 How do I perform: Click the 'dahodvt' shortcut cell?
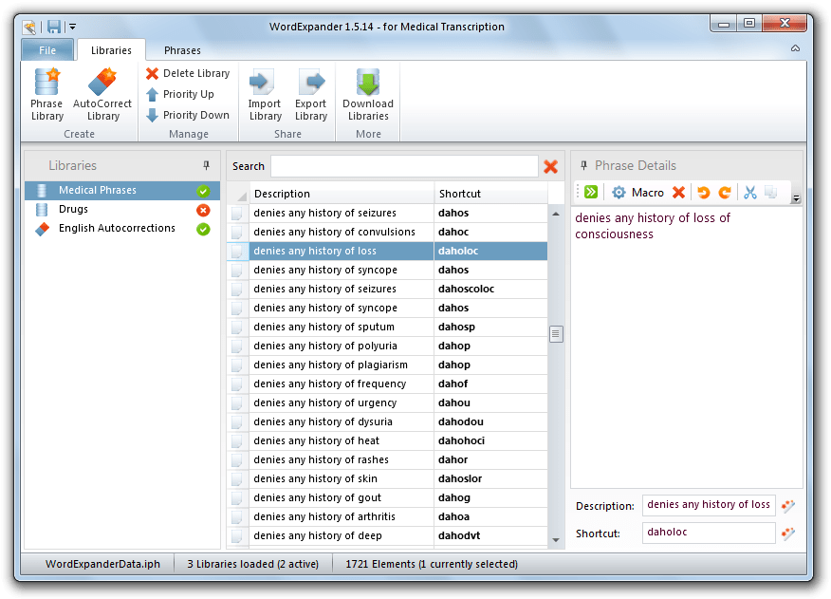pos(490,535)
